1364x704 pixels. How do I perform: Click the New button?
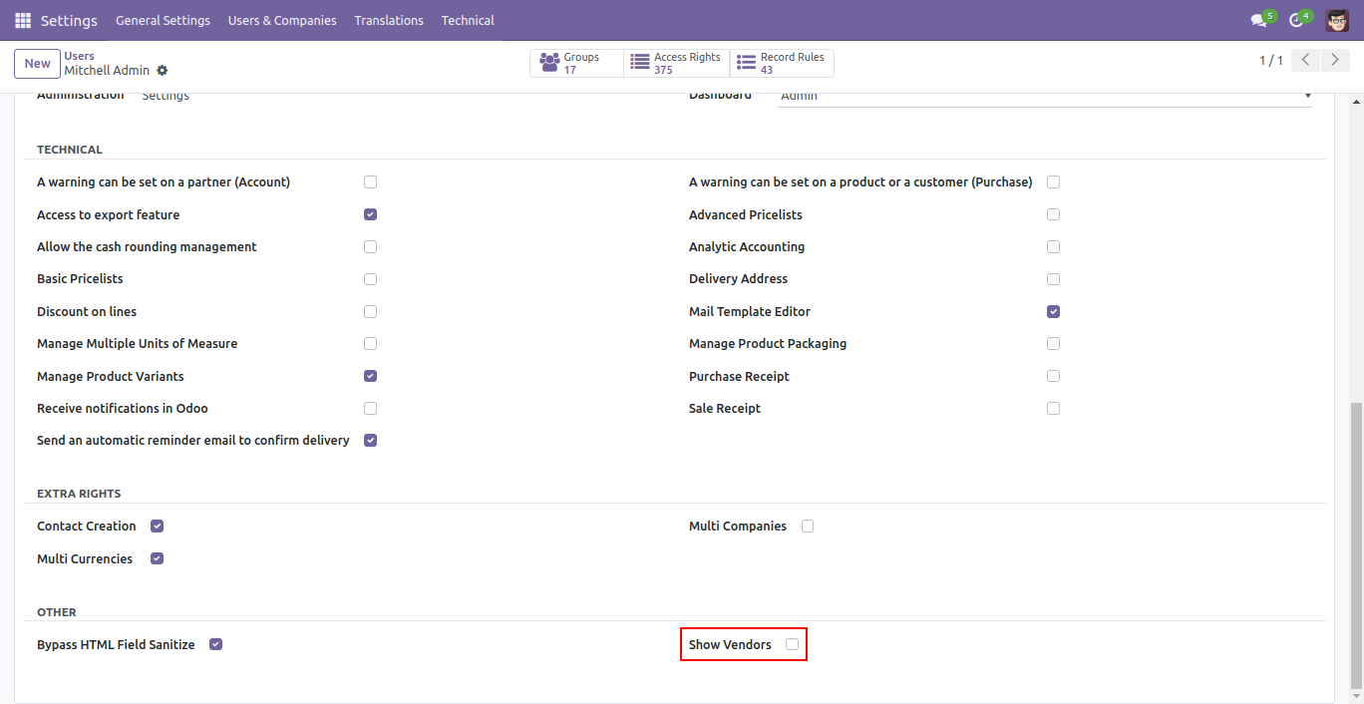point(38,64)
